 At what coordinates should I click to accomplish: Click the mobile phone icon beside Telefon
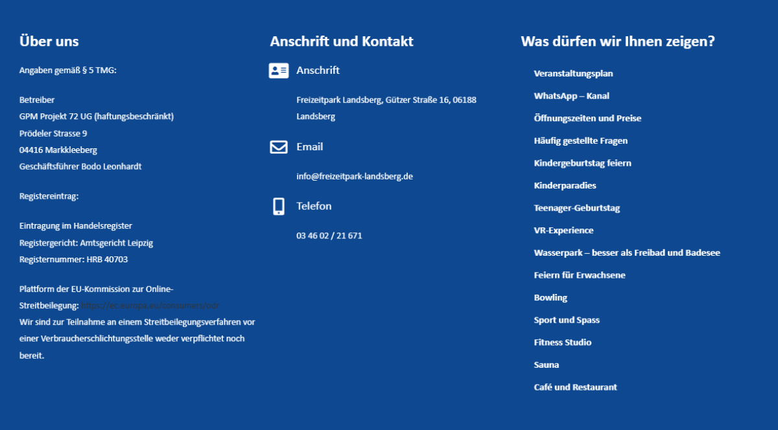[278, 207]
